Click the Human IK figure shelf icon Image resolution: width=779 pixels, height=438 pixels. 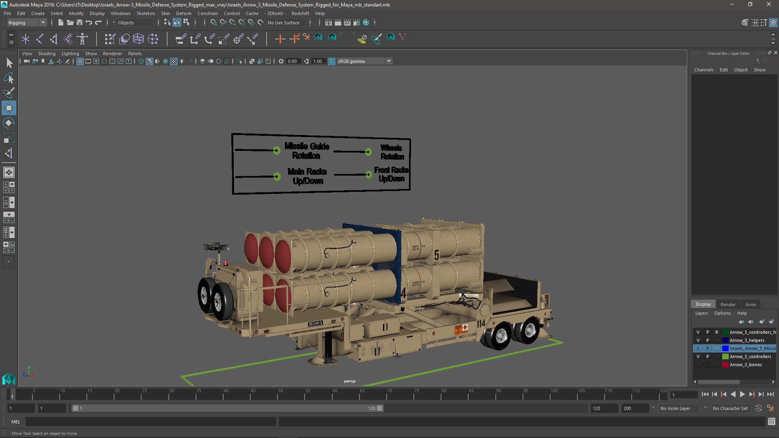[82, 39]
